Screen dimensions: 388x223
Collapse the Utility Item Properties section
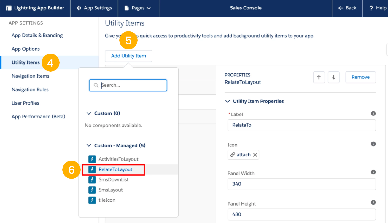click(228, 101)
